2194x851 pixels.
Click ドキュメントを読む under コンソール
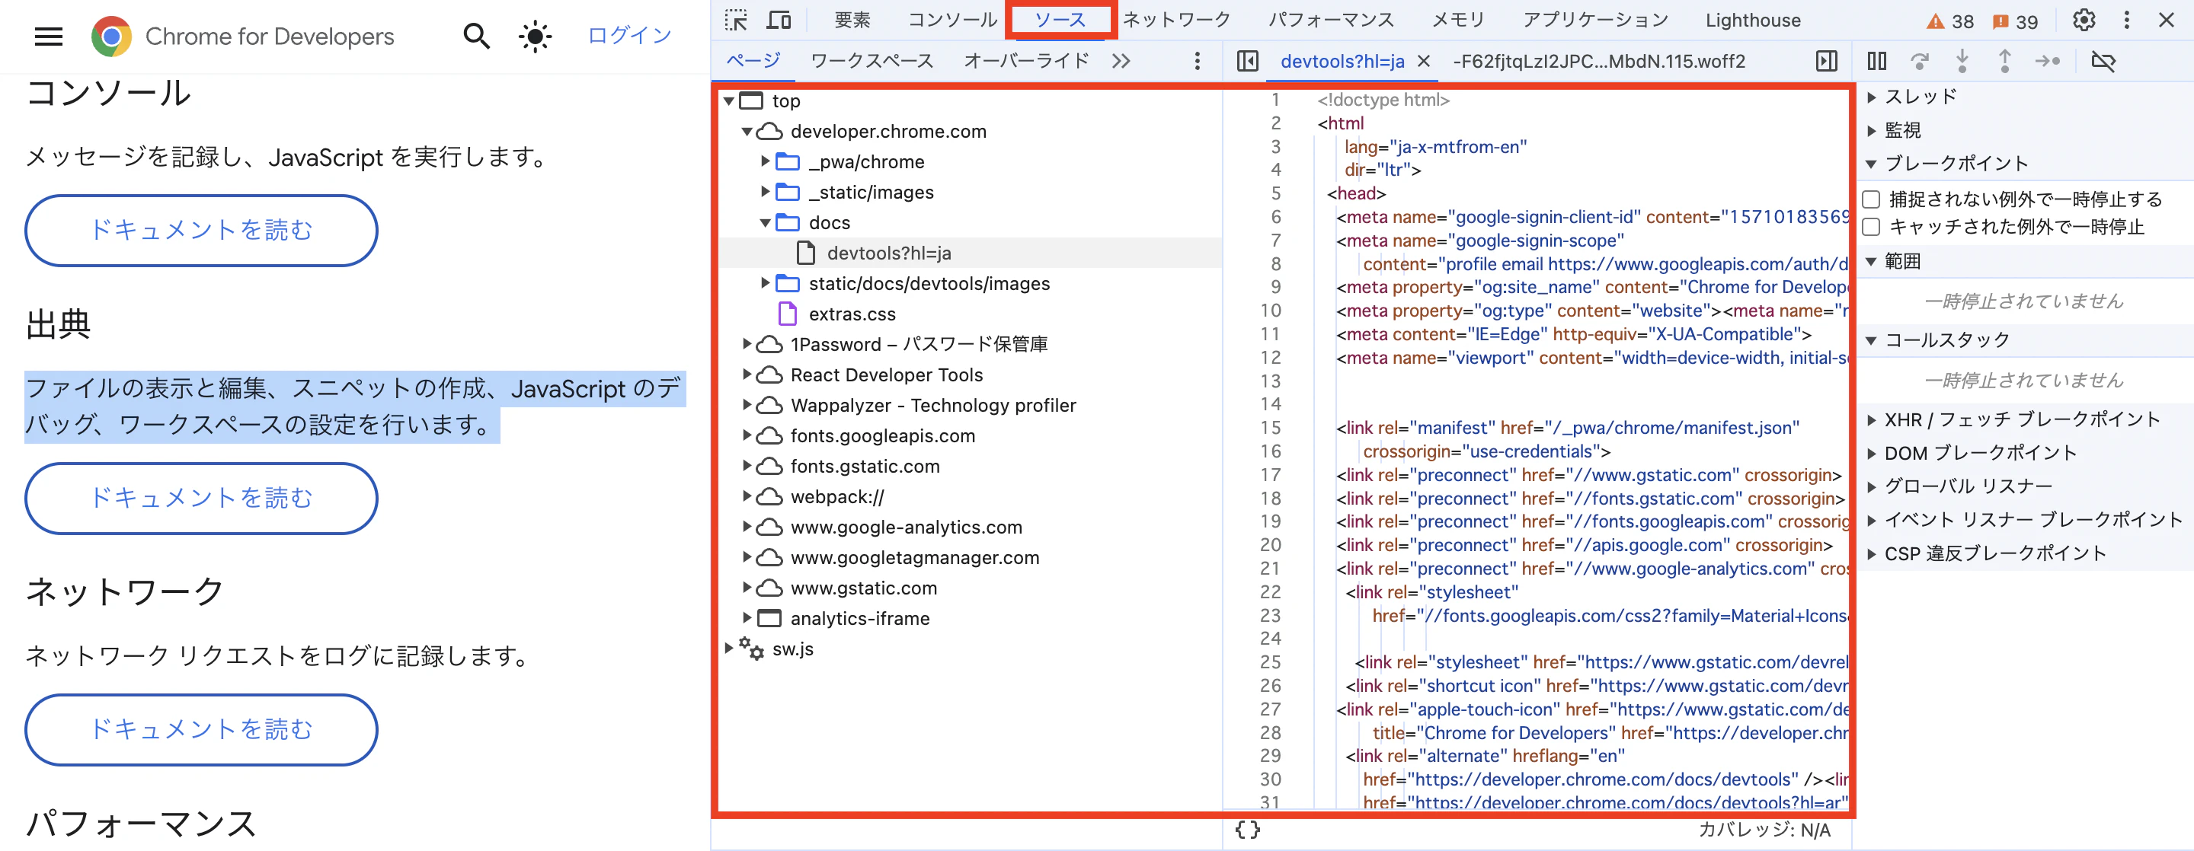[x=201, y=230]
